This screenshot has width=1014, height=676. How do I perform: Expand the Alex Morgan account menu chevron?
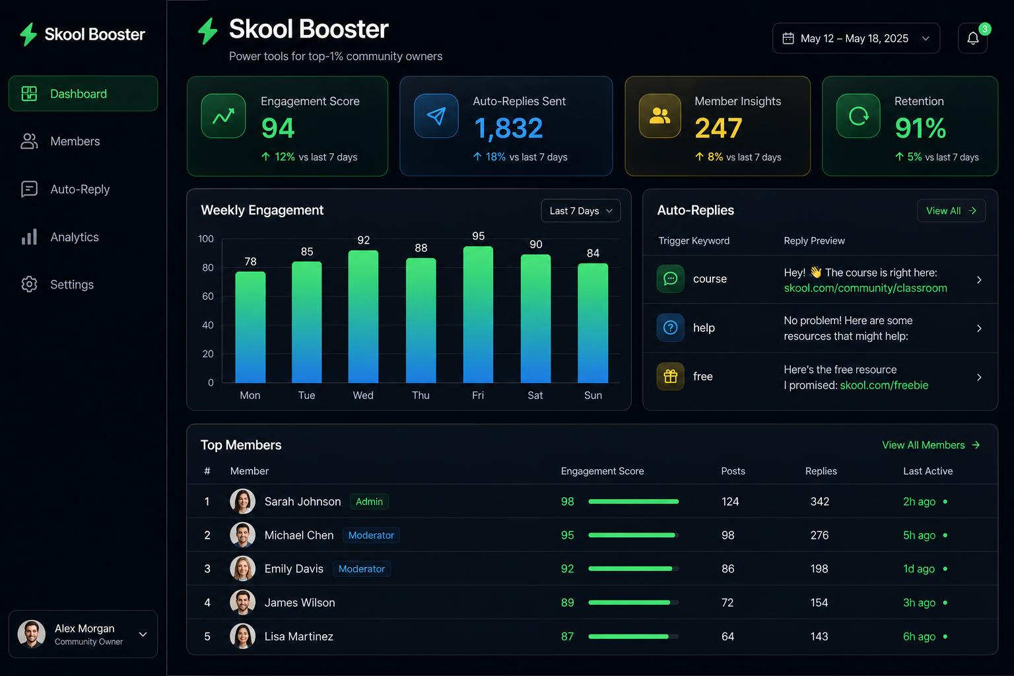point(143,634)
